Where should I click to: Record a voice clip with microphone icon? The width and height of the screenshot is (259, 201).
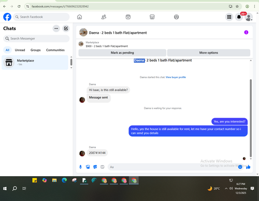pyautogui.click(x=80, y=167)
